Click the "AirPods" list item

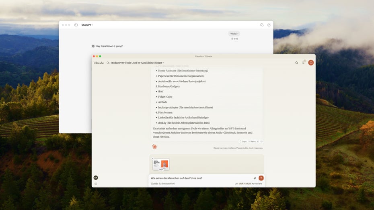[x=163, y=102]
